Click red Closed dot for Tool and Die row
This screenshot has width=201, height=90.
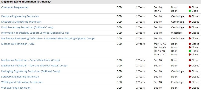coord(190,66)
